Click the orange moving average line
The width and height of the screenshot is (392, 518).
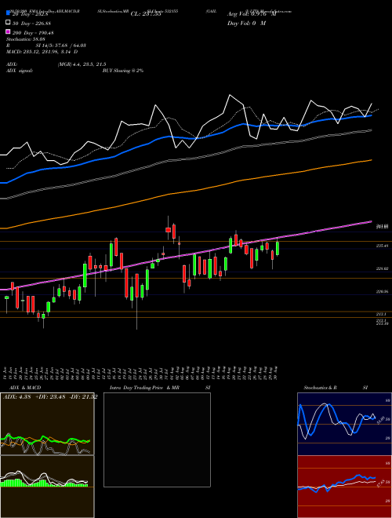187,192
